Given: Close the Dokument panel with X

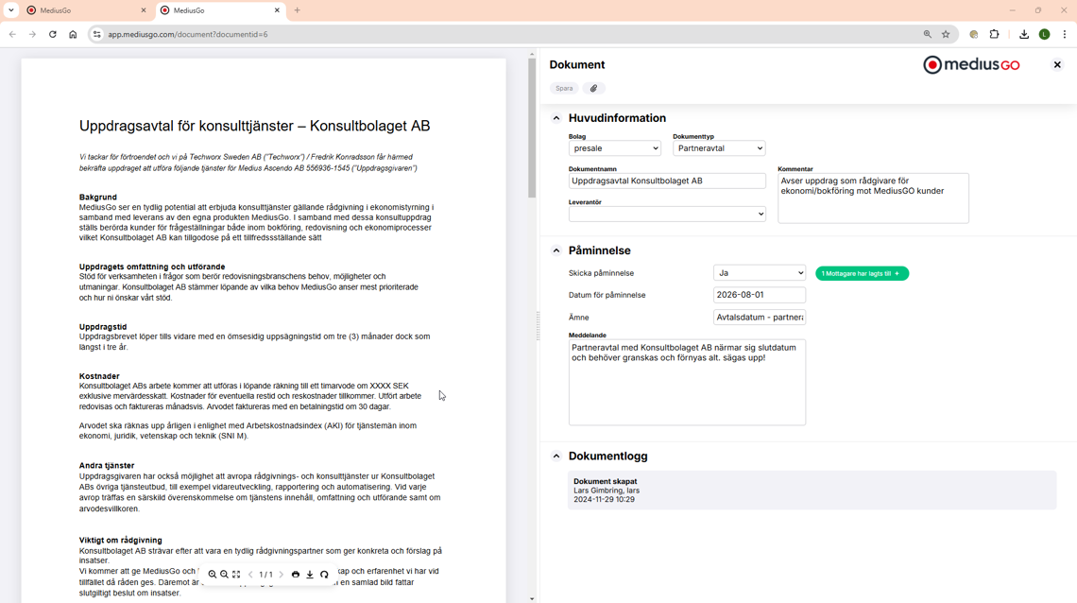Looking at the screenshot, I should [1057, 64].
